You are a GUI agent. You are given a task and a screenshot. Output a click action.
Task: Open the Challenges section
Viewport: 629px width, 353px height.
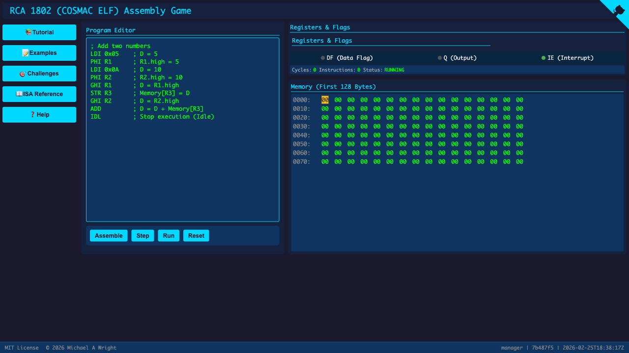pos(39,74)
